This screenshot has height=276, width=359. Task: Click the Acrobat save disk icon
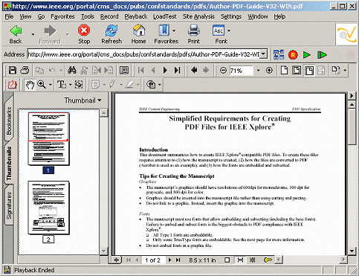(x=13, y=71)
